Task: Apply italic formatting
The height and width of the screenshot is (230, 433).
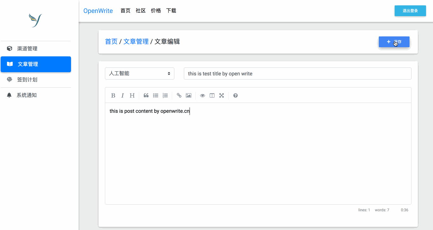Action: pos(123,95)
